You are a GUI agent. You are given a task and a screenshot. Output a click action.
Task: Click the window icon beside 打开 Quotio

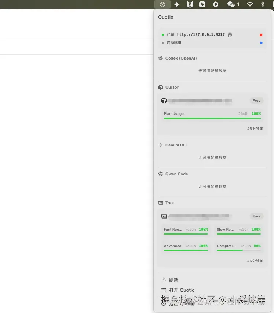point(164,290)
